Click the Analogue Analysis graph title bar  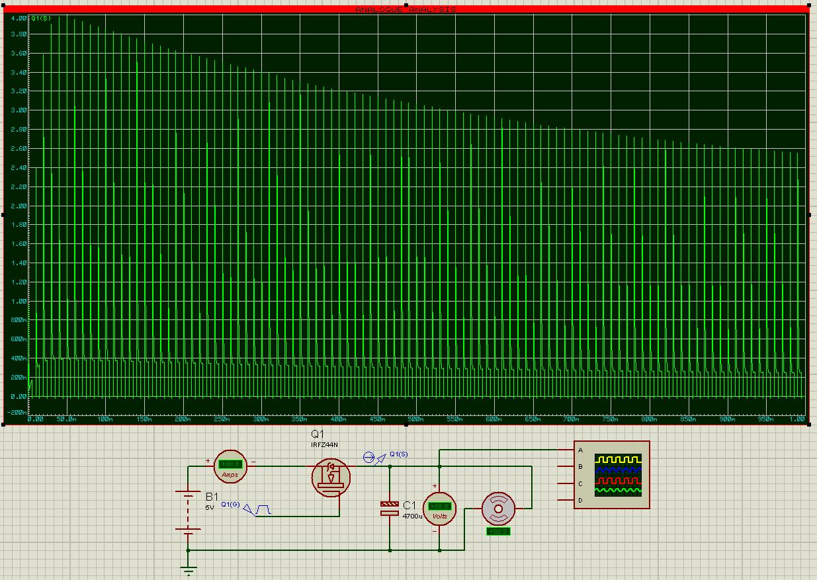[406, 9]
